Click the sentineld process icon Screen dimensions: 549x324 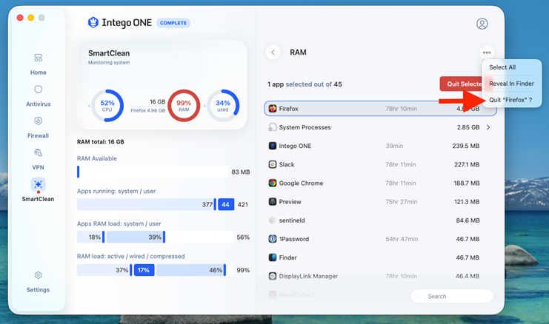point(273,220)
